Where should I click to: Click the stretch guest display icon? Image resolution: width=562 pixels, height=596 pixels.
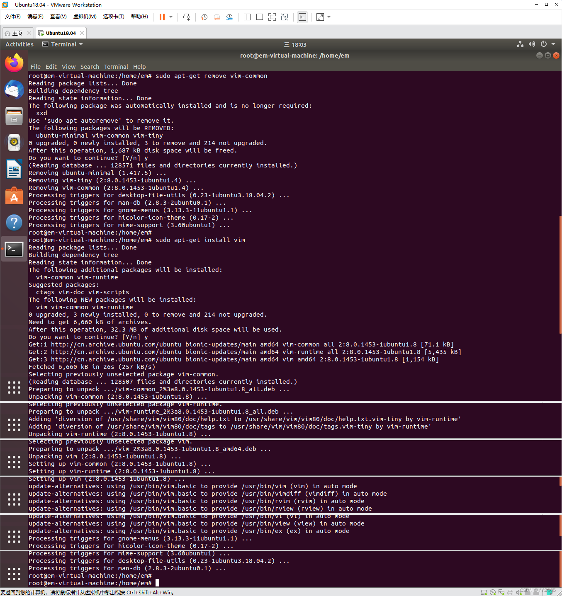point(320,17)
